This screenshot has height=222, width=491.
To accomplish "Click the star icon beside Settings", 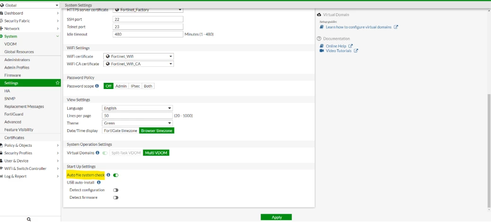I will click(58, 83).
